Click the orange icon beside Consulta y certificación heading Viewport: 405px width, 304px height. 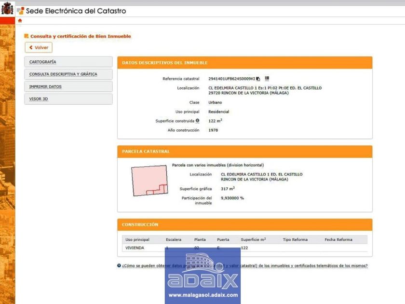click(x=26, y=36)
